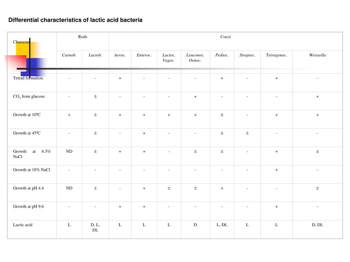
Task: Select the Growth at 45ºC row label
Action: (x=27, y=133)
